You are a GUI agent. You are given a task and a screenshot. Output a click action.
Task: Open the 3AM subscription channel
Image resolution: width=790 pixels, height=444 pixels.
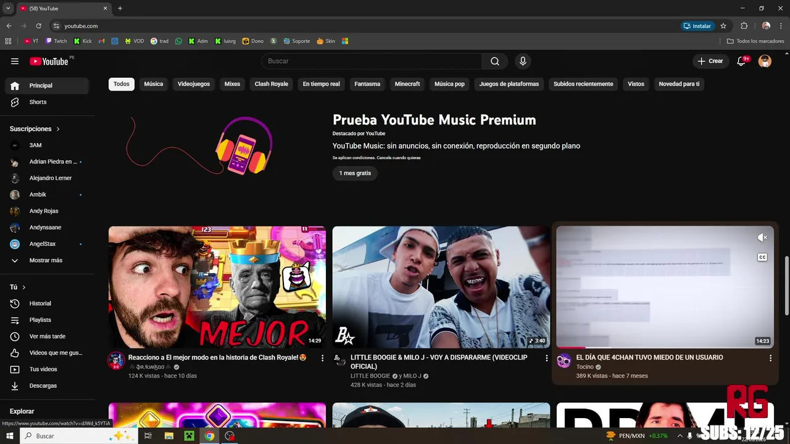pyautogui.click(x=47, y=146)
